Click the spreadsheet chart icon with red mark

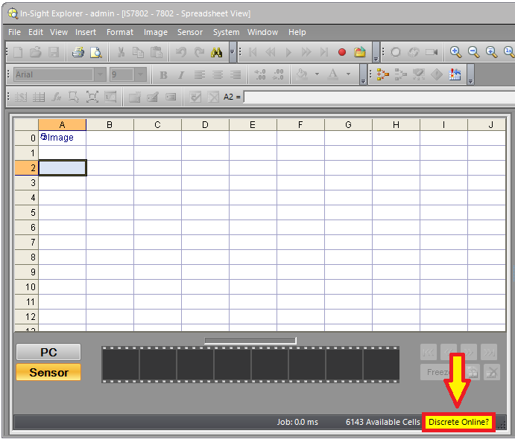455,74
